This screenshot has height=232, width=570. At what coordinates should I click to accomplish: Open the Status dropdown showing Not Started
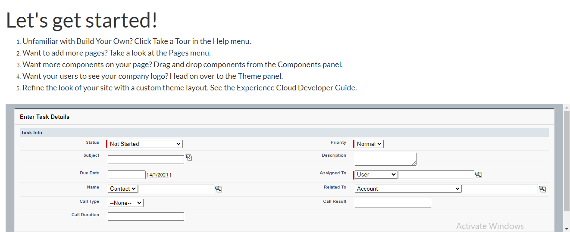(x=145, y=144)
